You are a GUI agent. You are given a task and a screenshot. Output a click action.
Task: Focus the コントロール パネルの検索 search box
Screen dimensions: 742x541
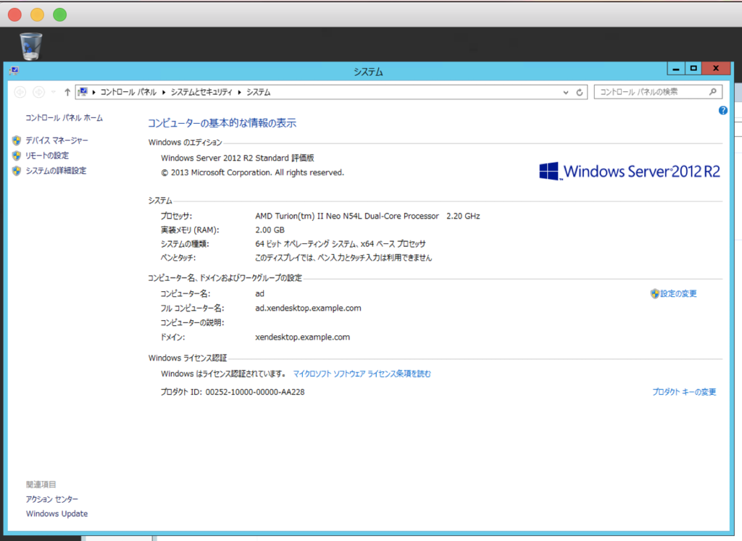[x=658, y=92]
